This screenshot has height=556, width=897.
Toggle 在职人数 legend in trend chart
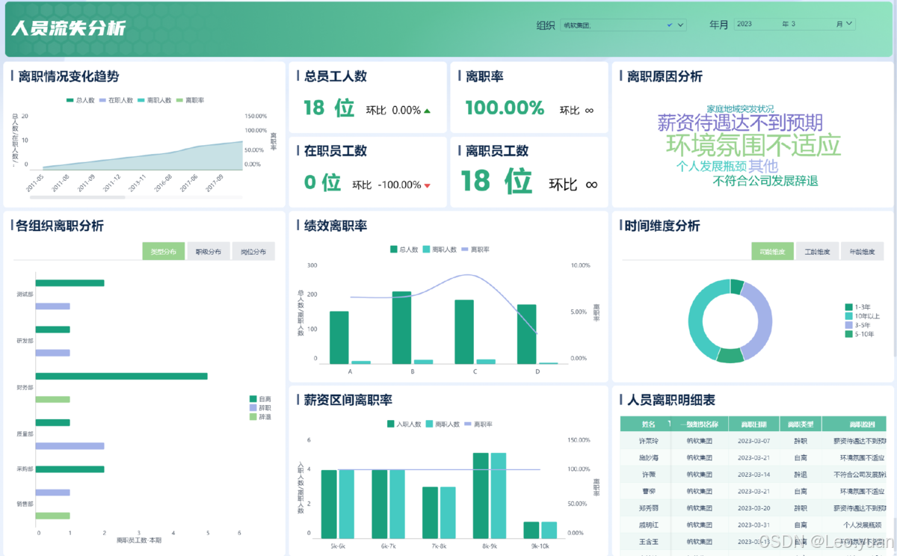coord(116,100)
